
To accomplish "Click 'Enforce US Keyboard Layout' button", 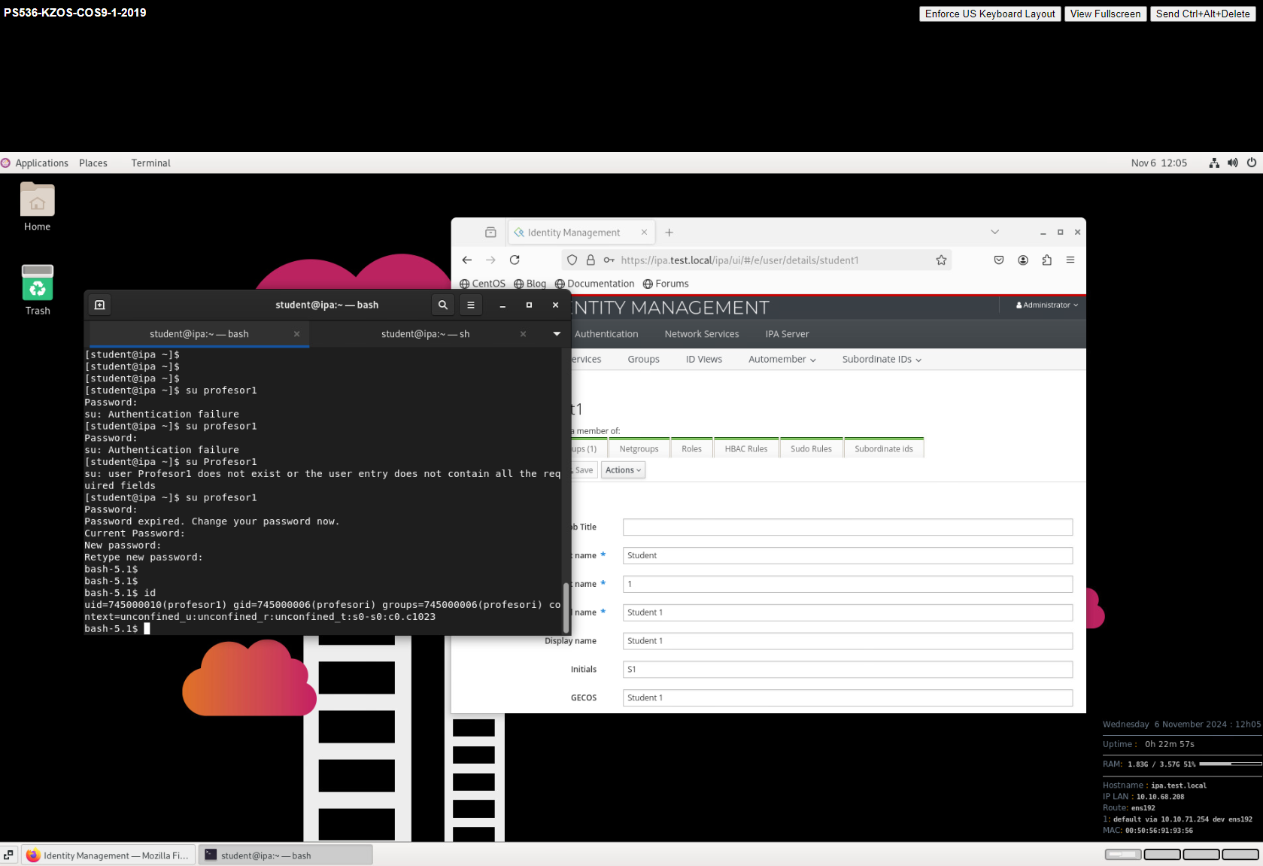I will pos(990,14).
